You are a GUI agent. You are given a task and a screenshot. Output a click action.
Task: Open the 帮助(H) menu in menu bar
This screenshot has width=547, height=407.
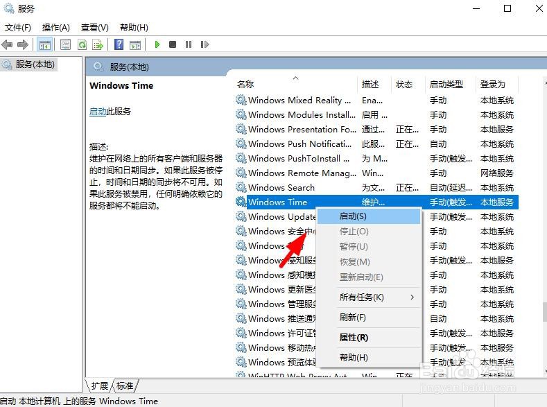(134, 27)
